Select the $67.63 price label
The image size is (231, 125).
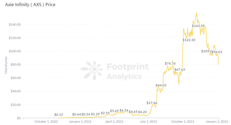[179, 70]
